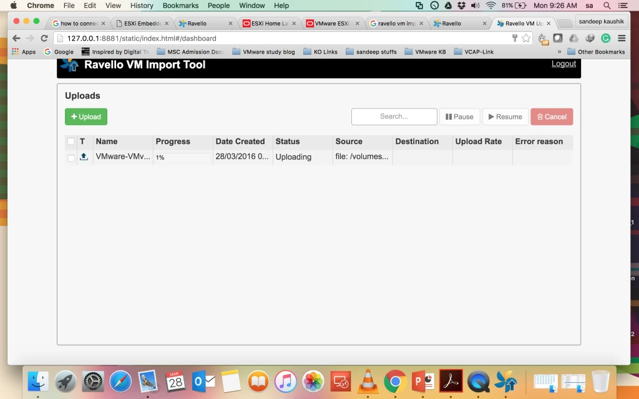Cancel the upload with the red button
639x399 pixels.
tap(552, 117)
